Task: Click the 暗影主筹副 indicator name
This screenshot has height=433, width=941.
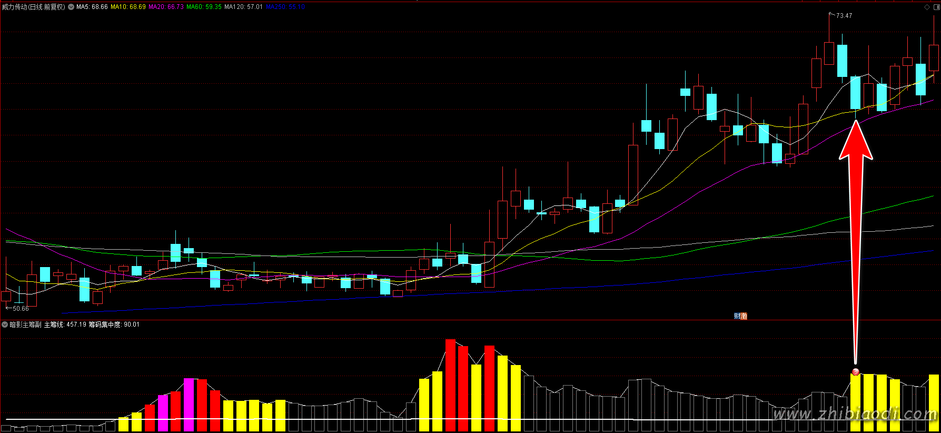Action: click(x=25, y=324)
